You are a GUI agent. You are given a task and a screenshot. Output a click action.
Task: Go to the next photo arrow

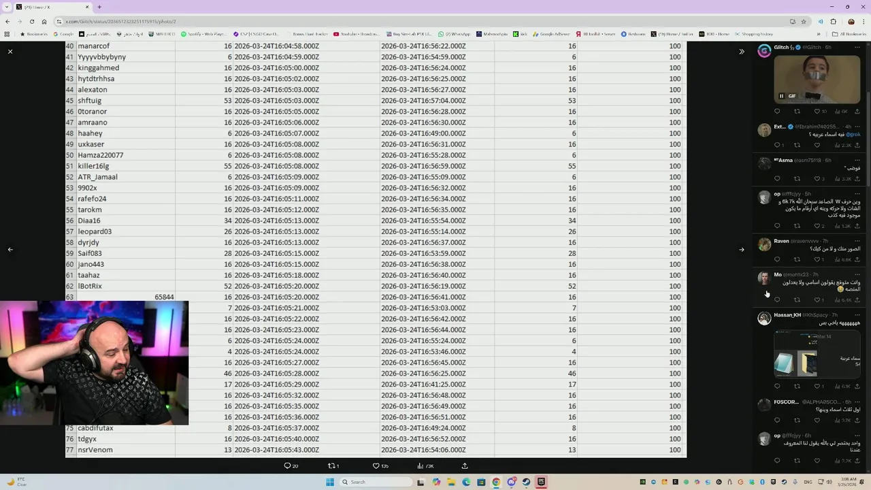coord(742,249)
